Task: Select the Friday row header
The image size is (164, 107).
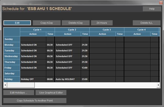Action: tap(12, 68)
